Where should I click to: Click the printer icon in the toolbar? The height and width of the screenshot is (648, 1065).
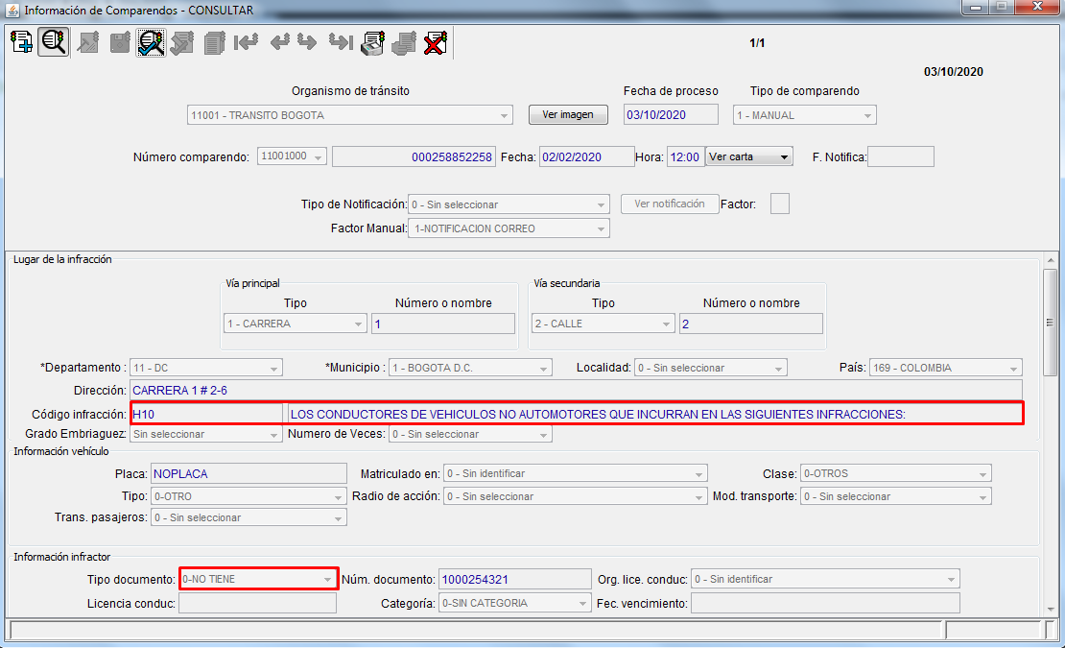[372, 42]
